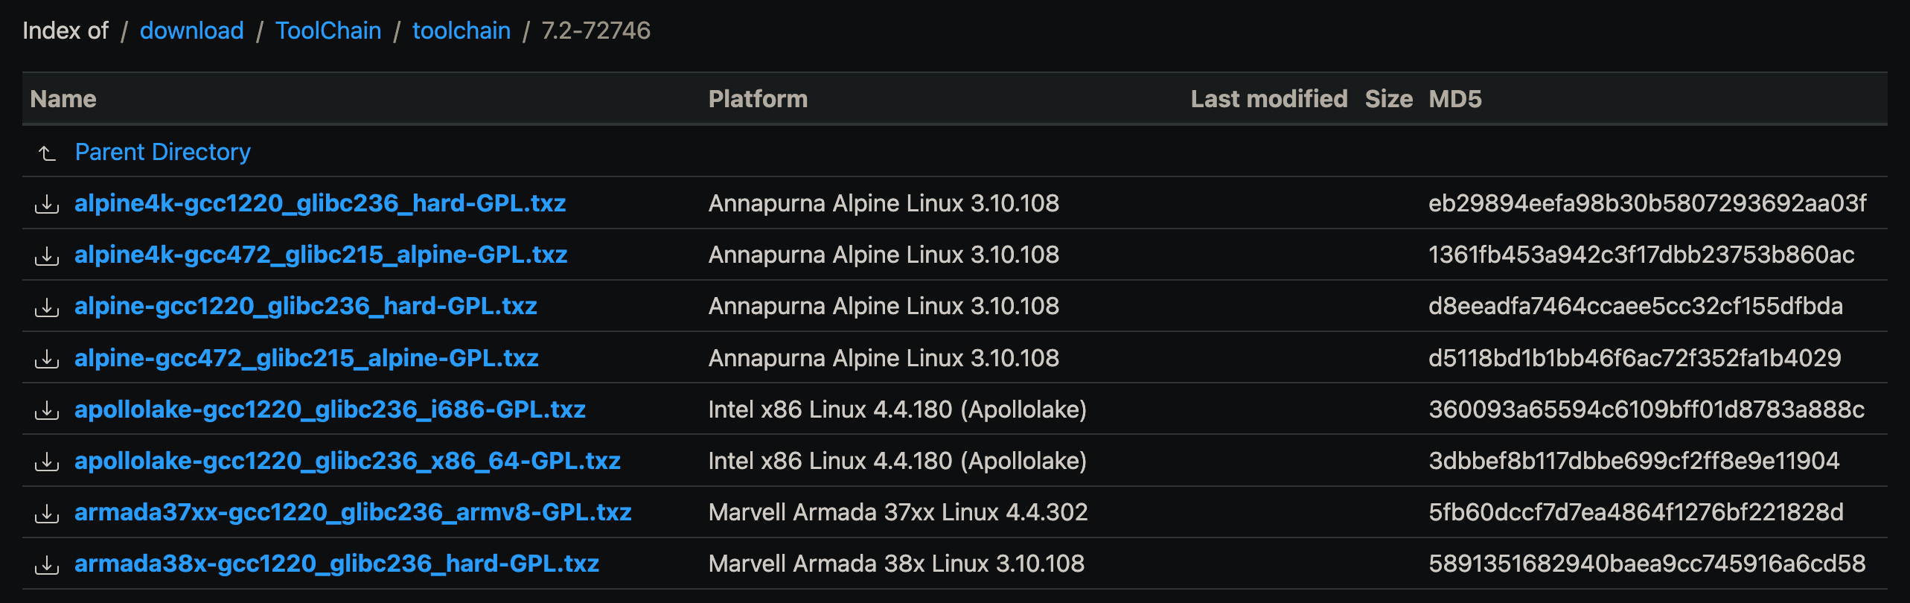The height and width of the screenshot is (603, 1910).
Task: Click download icon beside apollolake x86_64 file
Action: pos(47,462)
